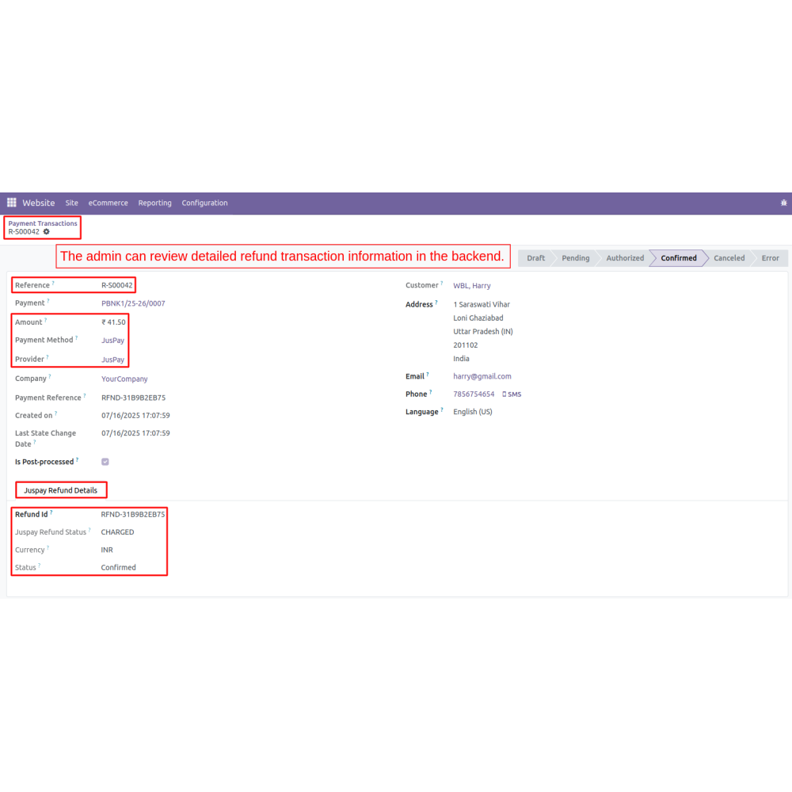
Task: Open the eCommerce menu
Action: (x=108, y=204)
